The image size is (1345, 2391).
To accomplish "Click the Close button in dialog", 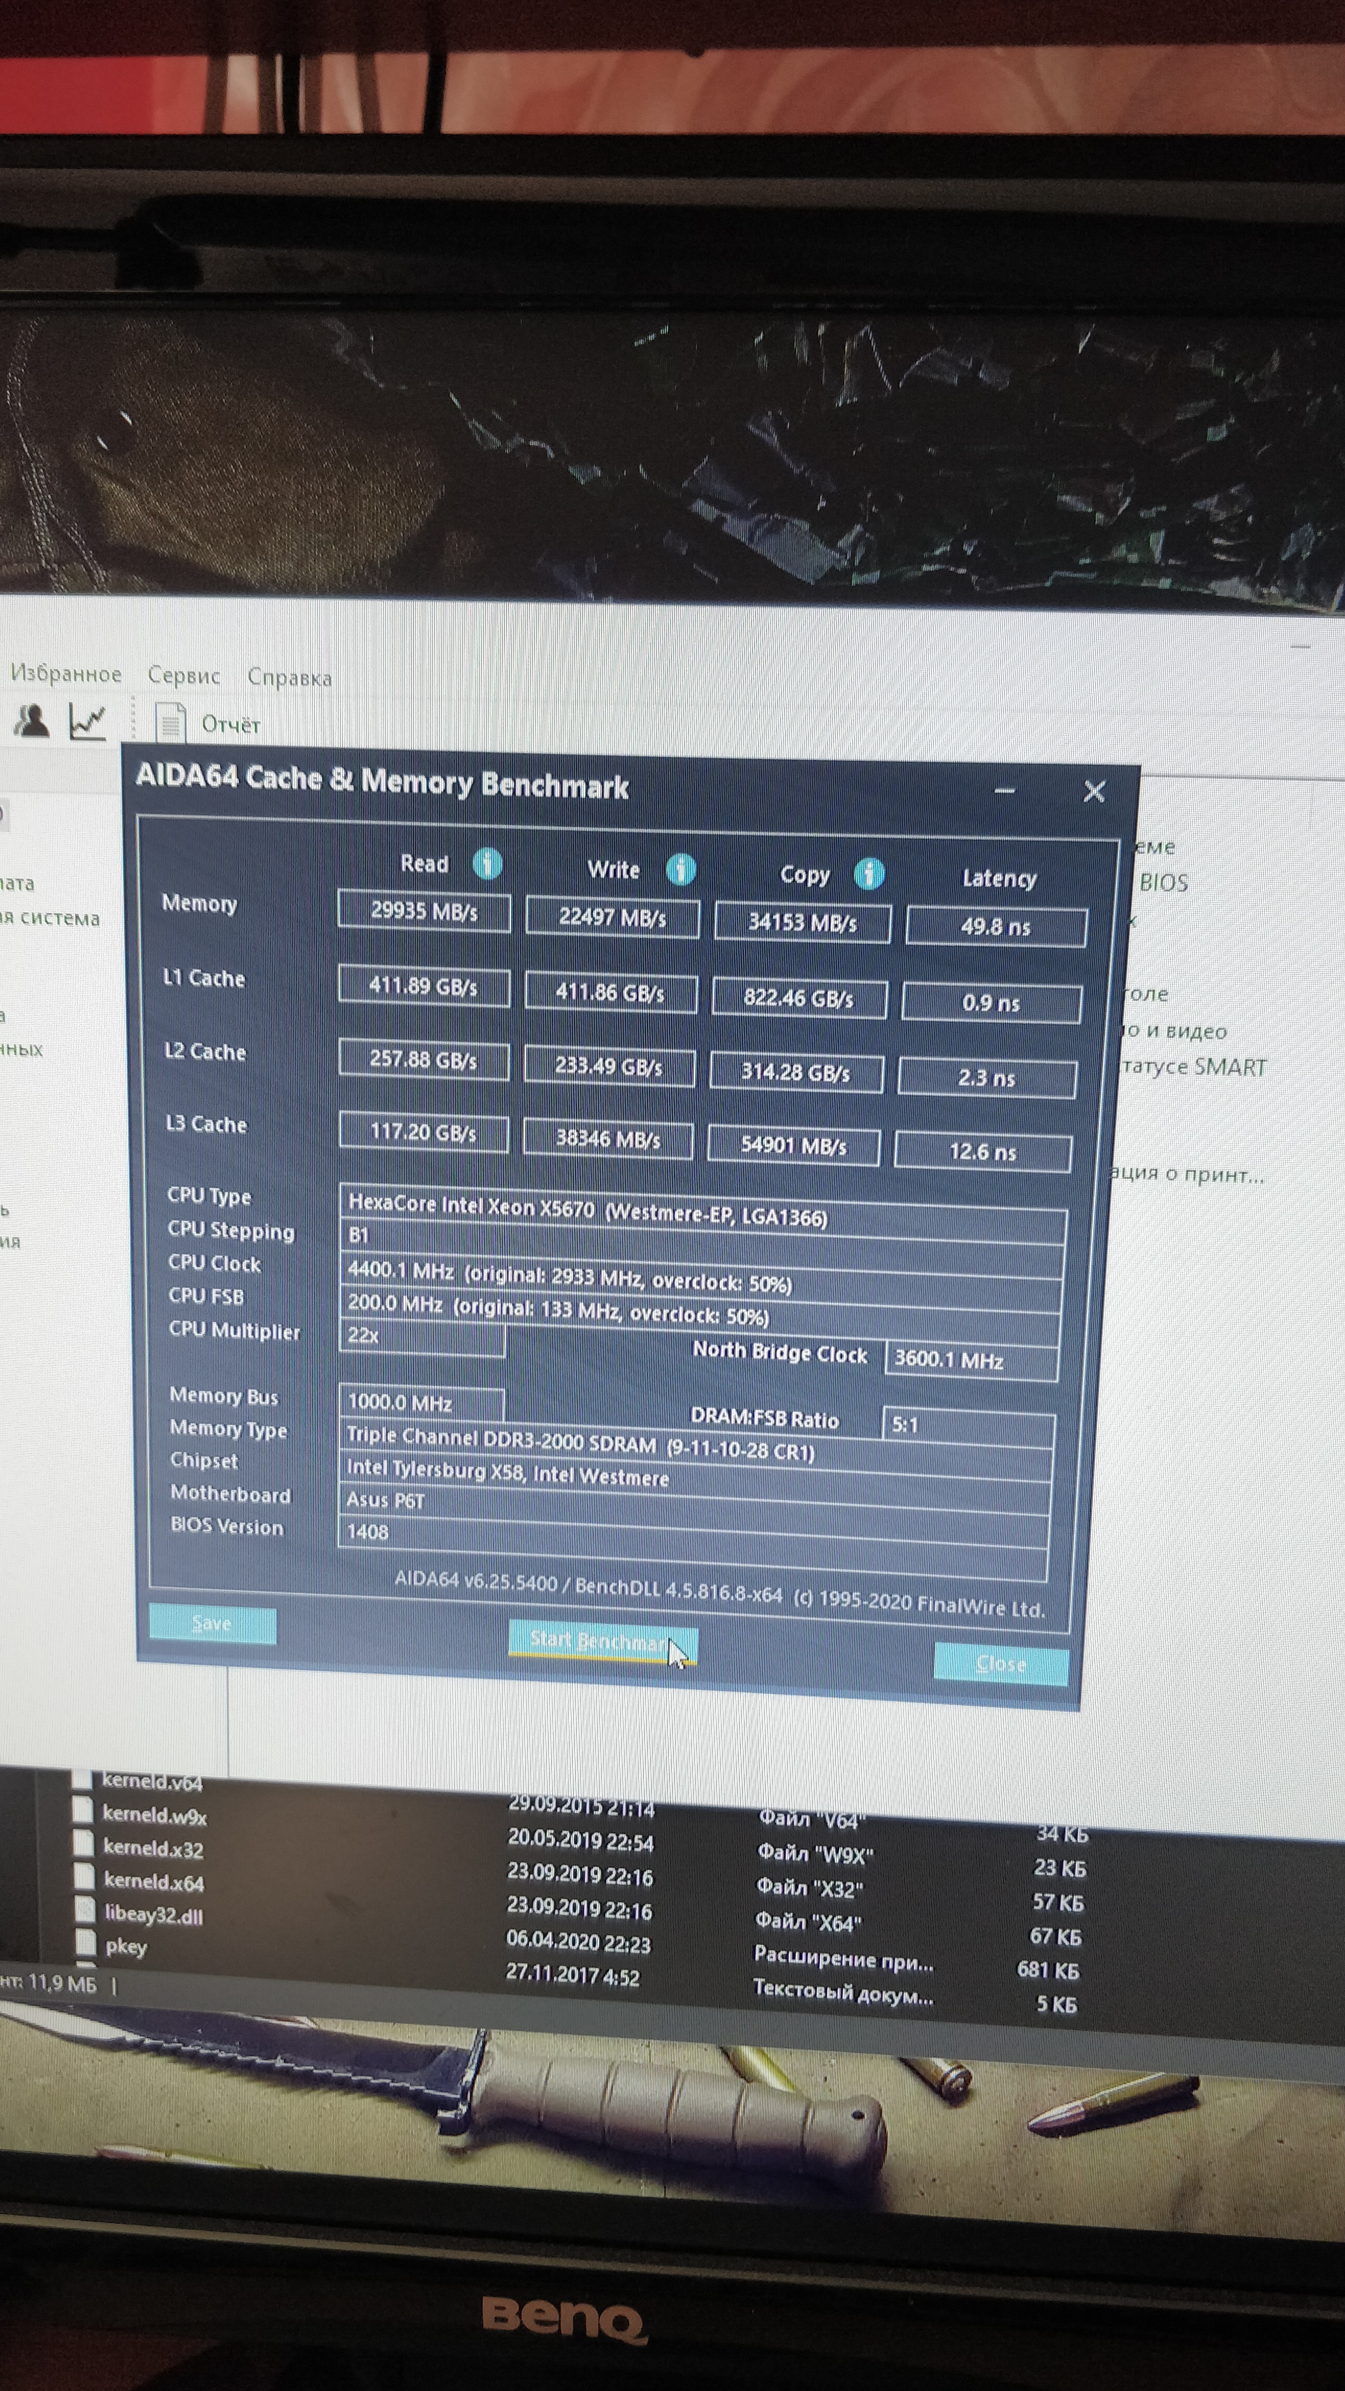I will click(x=1000, y=1664).
